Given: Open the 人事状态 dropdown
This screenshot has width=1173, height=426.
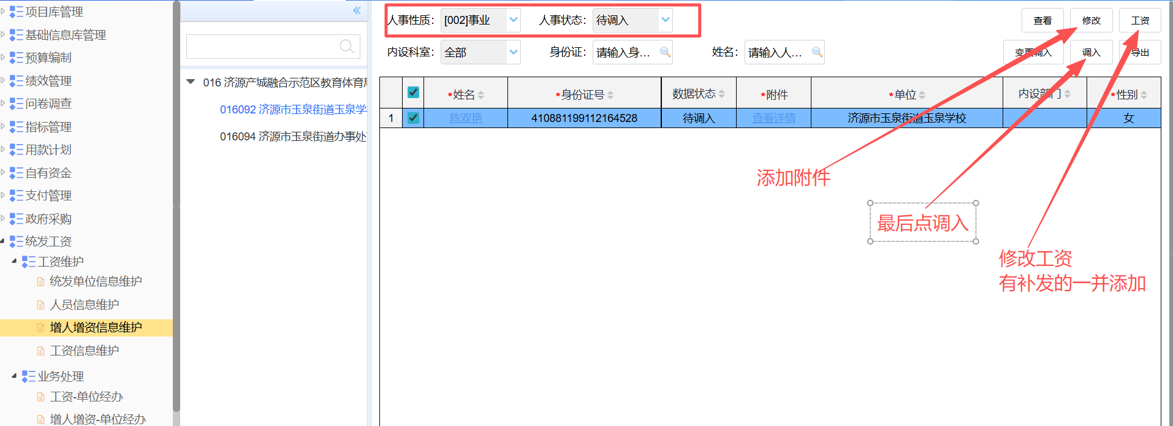Looking at the screenshot, I should 666,20.
